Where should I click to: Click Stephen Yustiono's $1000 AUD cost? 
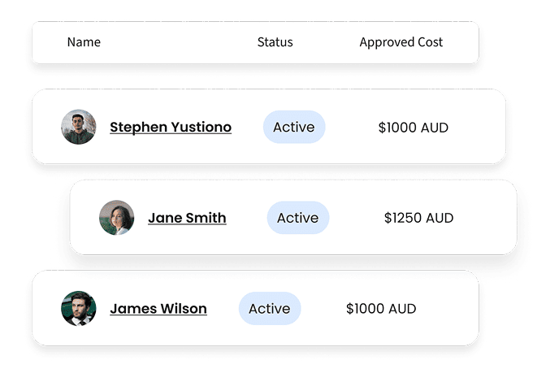coord(414,128)
